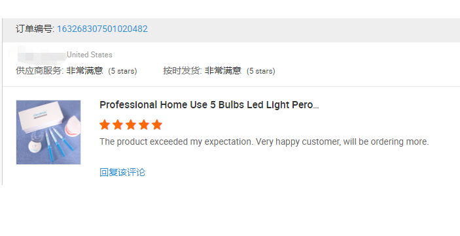The height and width of the screenshot is (236, 460).
Task: Click the second orange rating star
Action: [118, 125]
